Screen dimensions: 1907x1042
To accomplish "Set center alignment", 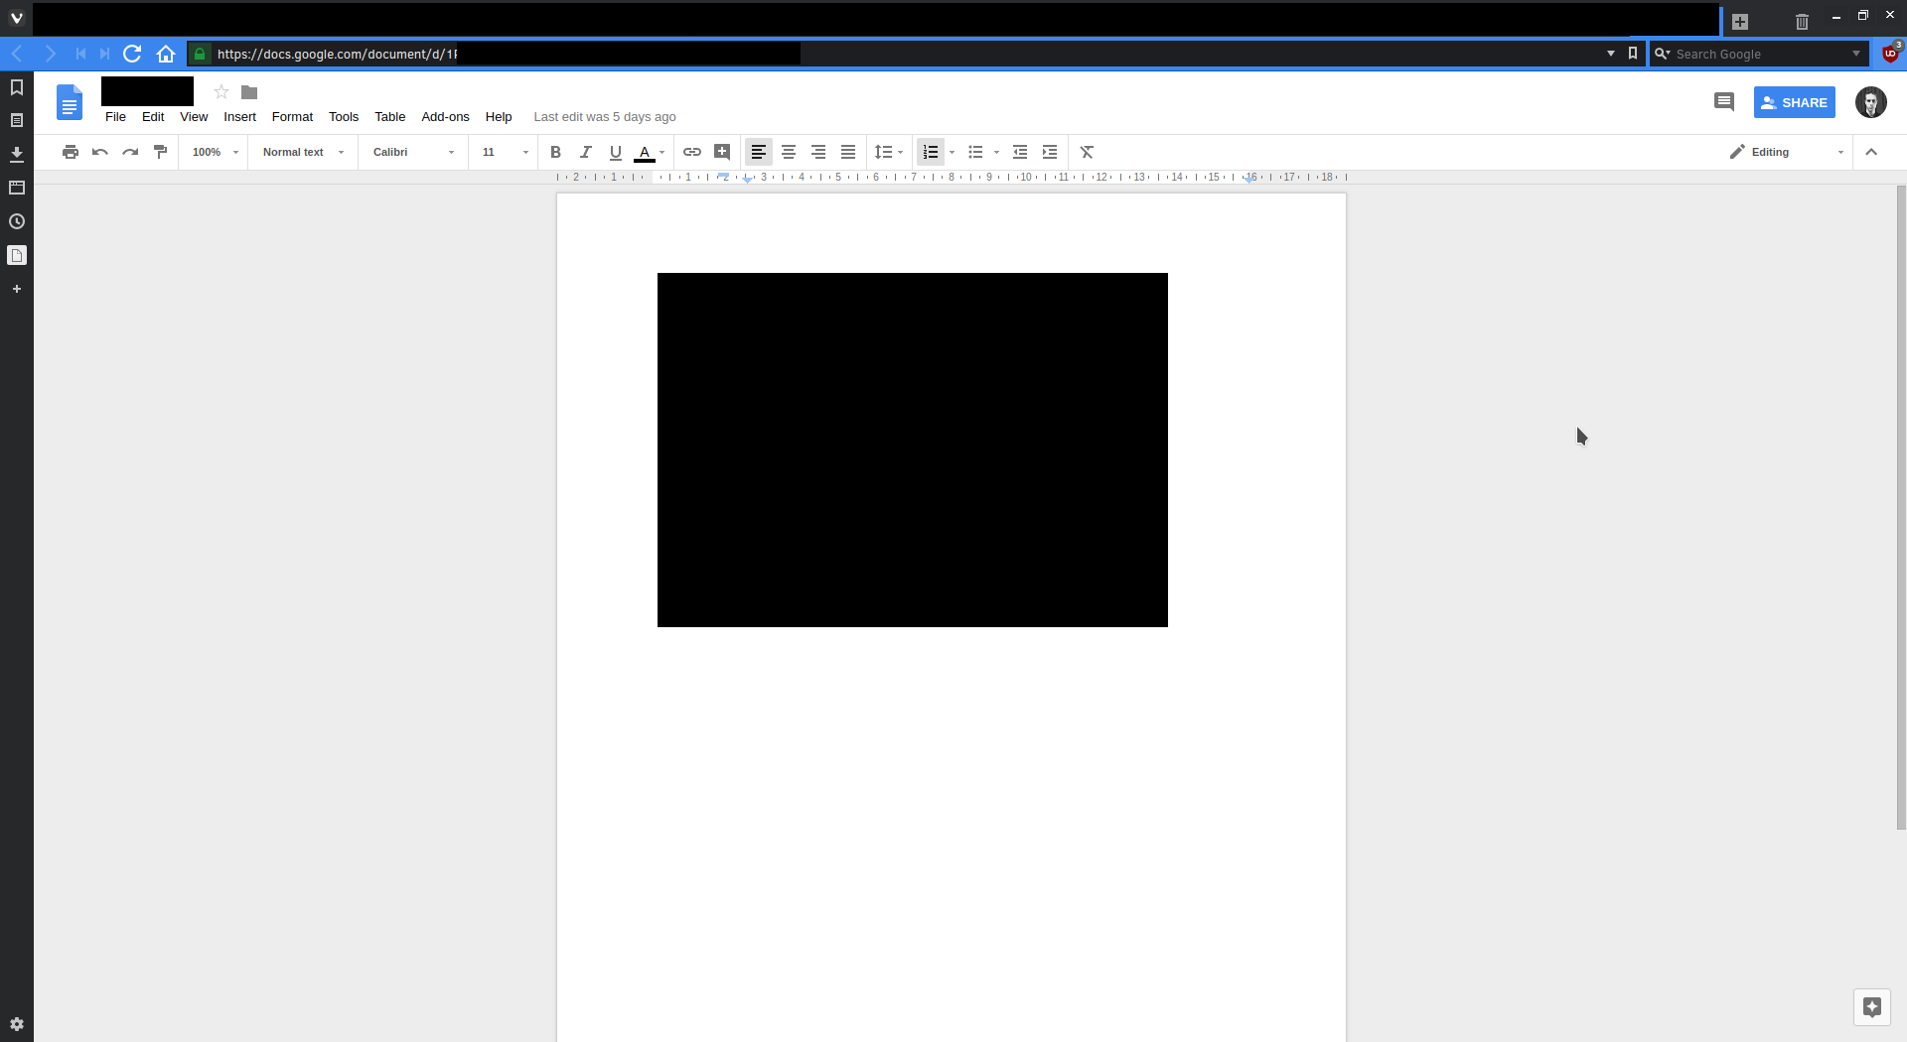I will point(789,152).
